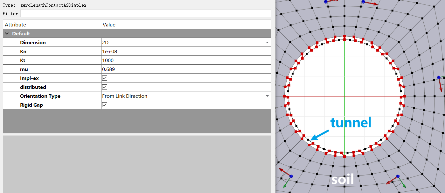Select the Impl-ex attribute label
The height and width of the screenshot is (193, 445).
point(29,78)
